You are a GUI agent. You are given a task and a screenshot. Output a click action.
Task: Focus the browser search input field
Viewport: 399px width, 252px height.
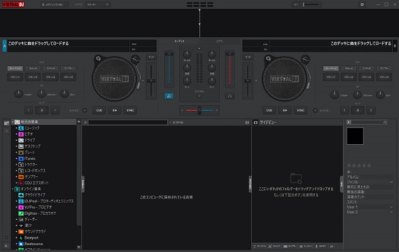click(x=128, y=122)
